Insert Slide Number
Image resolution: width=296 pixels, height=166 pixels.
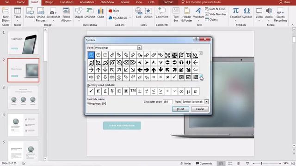tap(216, 14)
